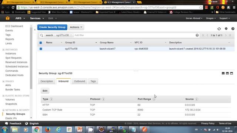Open Spot Requests in the sidebar
Viewport: 237px width, 133px height.
[13, 58]
